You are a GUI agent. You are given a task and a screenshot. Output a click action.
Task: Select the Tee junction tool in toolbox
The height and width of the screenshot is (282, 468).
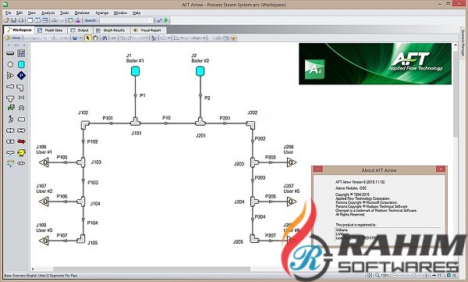click(10, 98)
